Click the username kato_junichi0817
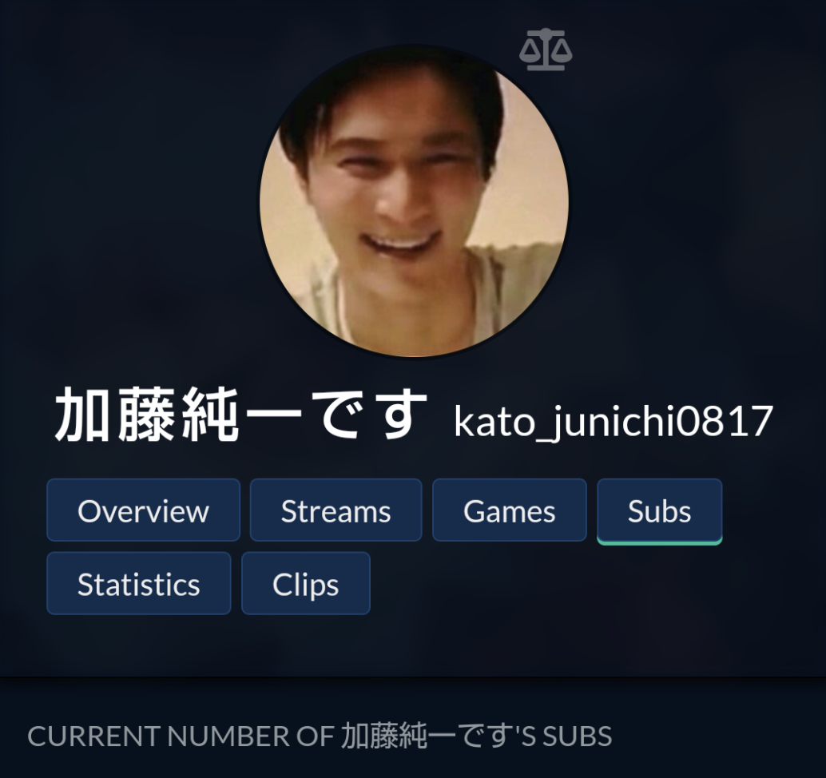Screen dimensions: 826x778 coord(614,422)
